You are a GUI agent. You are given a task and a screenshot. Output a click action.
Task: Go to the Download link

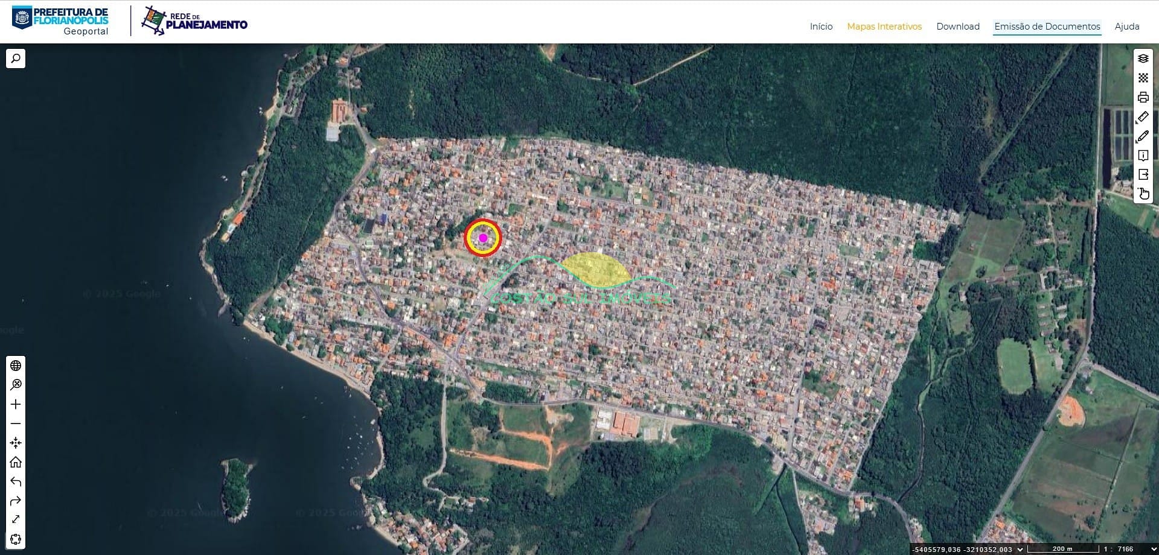(957, 27)
